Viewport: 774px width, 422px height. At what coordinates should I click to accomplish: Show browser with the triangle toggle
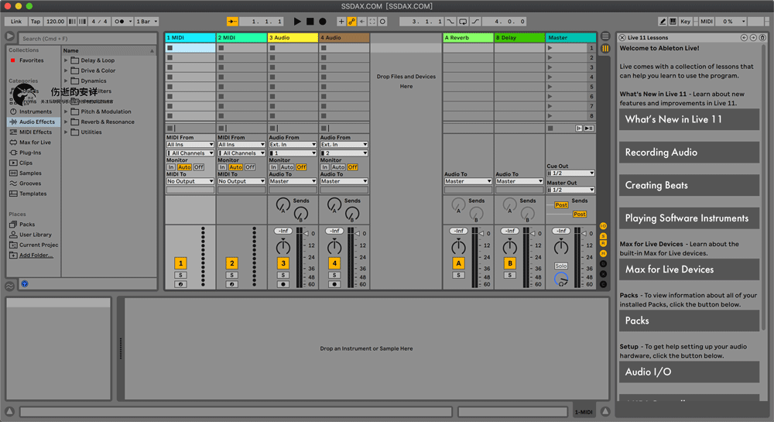click(9, 36)
